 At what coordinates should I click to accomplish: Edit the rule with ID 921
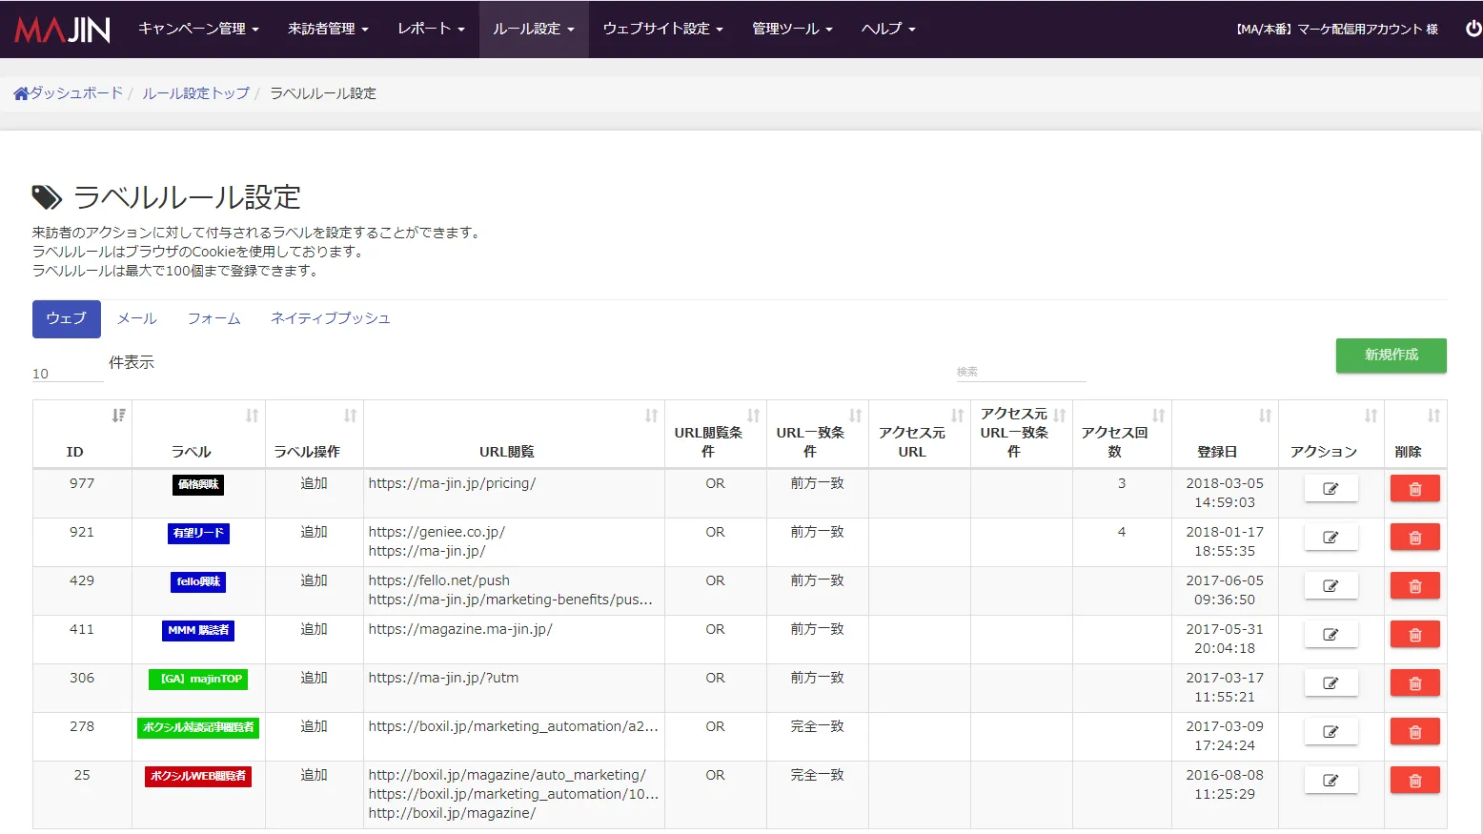(x=1331, y=538)
